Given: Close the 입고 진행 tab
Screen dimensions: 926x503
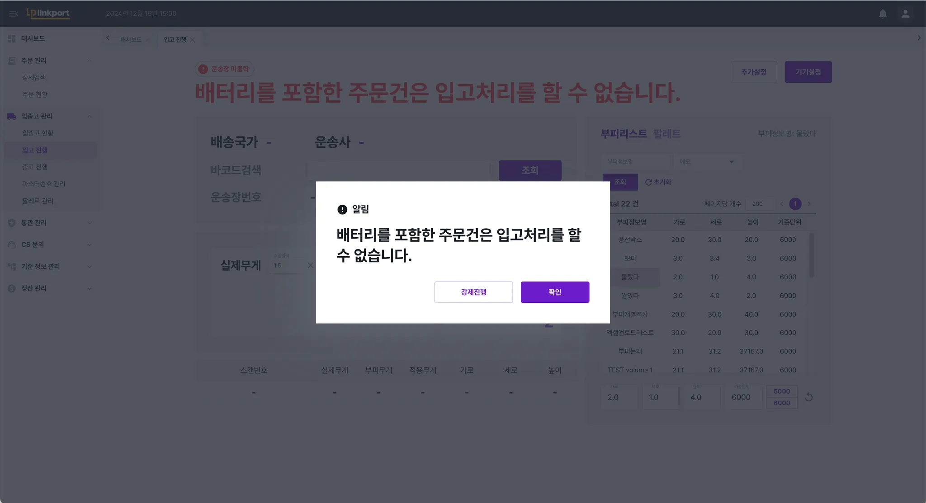Looking at the screenshot, I should pyautogui.click(x=193, y=40).
